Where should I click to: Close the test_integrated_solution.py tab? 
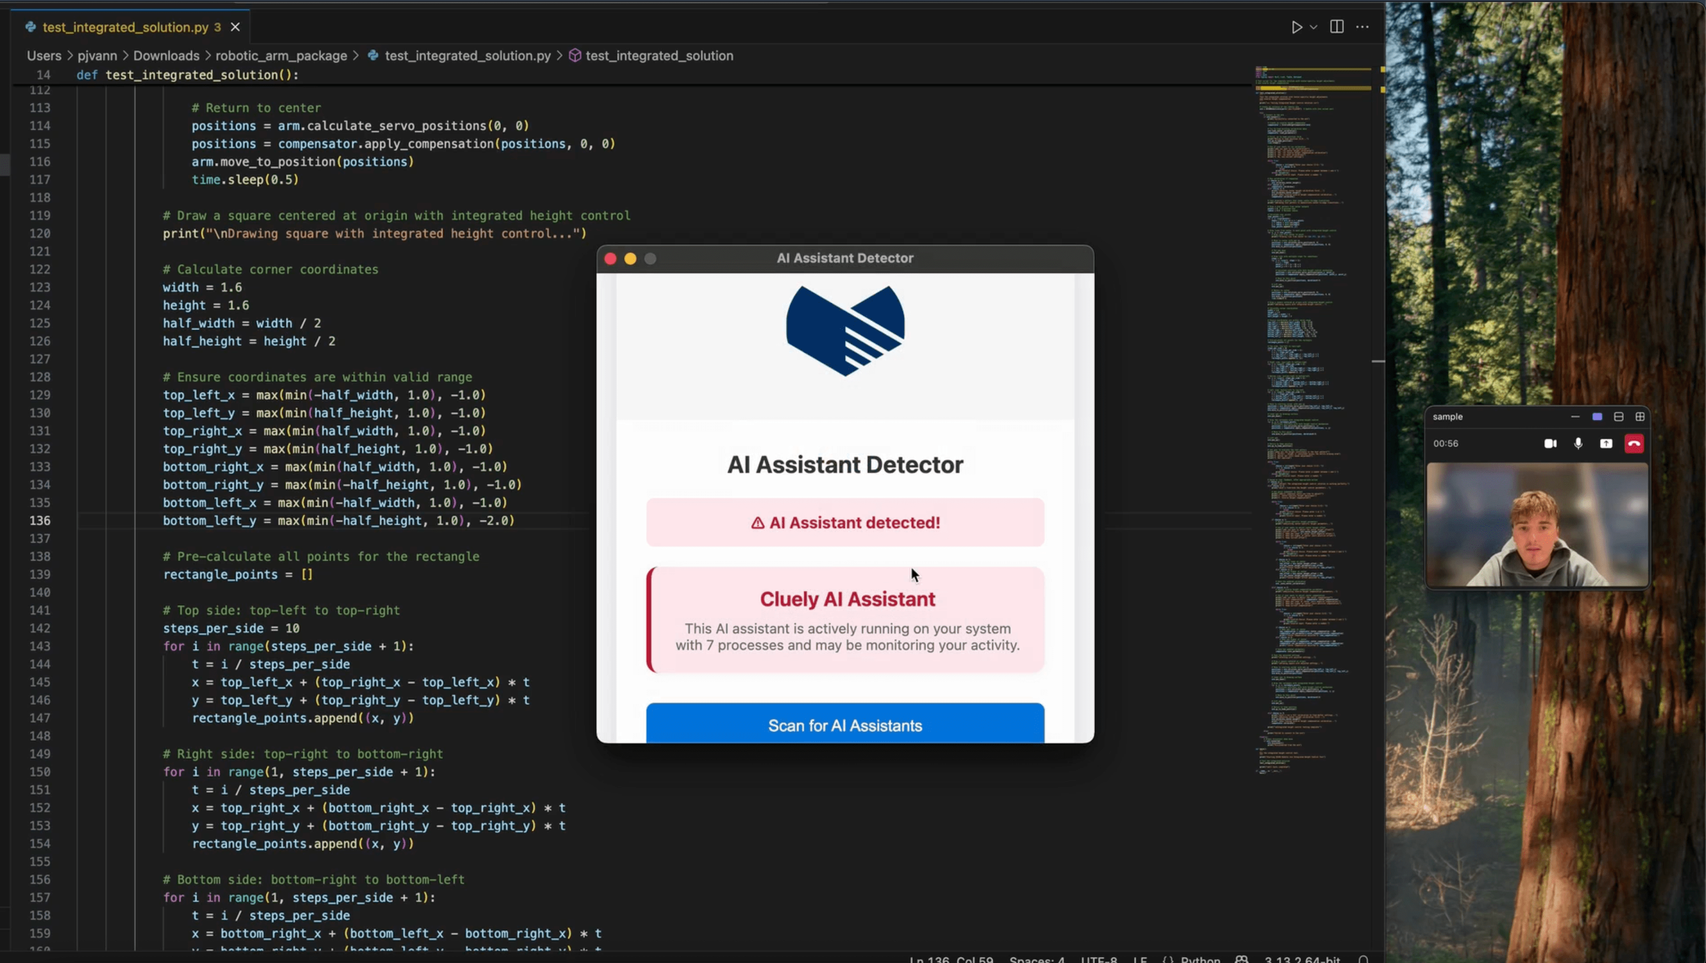(x=235, y=27)
